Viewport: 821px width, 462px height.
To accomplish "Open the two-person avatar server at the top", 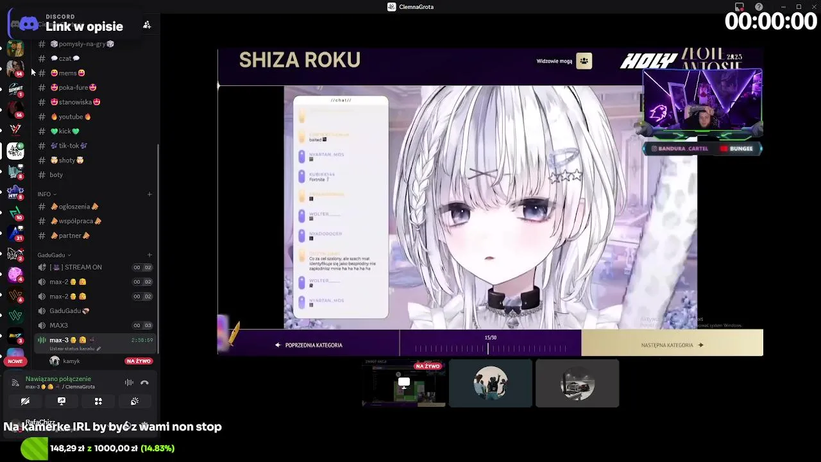I will click(15, 48).
